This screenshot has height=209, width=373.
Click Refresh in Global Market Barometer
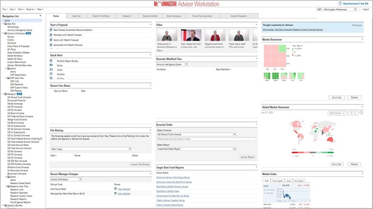354,164
